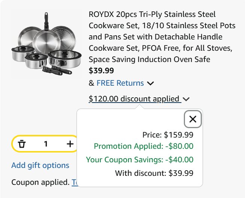Select Add gift options

click(x=40, y=165)
